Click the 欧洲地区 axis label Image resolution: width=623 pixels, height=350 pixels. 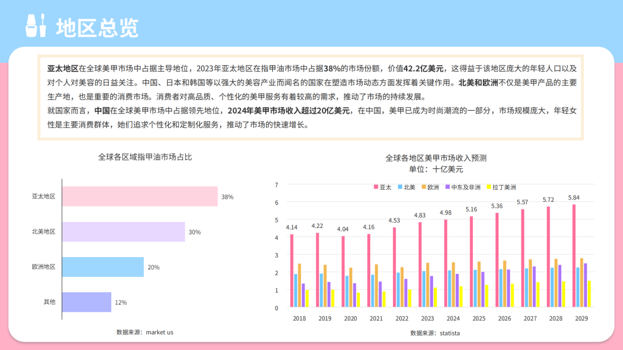pyautogui.click(x=44, y=266)
